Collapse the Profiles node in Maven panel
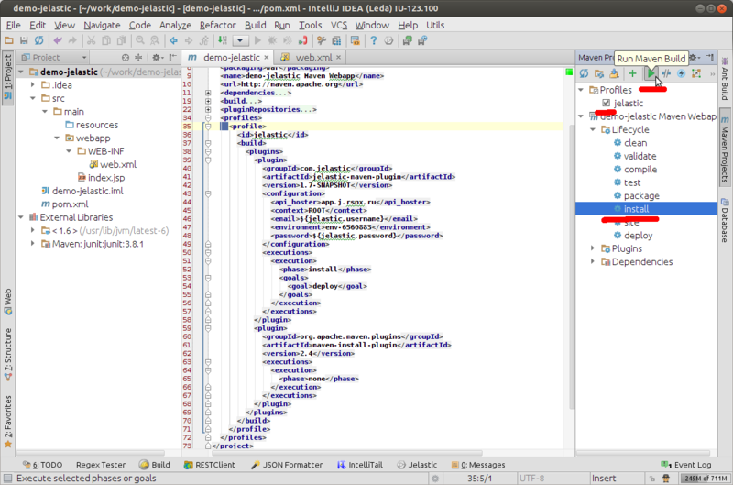 pyautogui.click(x=581, y=90)
